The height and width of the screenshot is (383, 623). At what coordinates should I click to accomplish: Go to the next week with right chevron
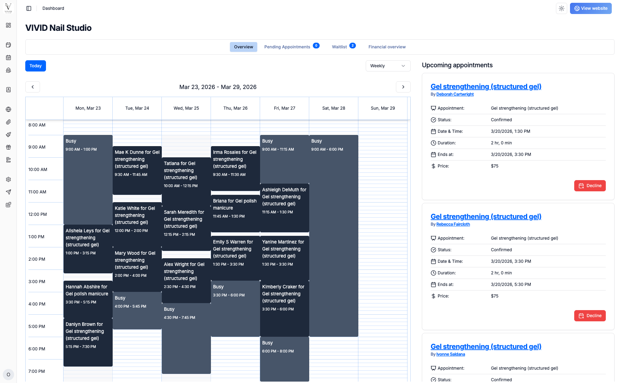click(x=403, y=87)
